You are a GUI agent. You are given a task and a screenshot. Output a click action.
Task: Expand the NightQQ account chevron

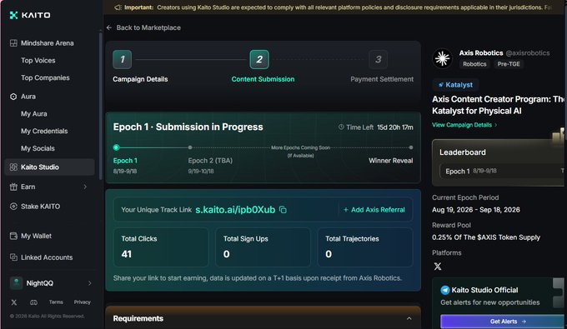[x=90, y=283]
